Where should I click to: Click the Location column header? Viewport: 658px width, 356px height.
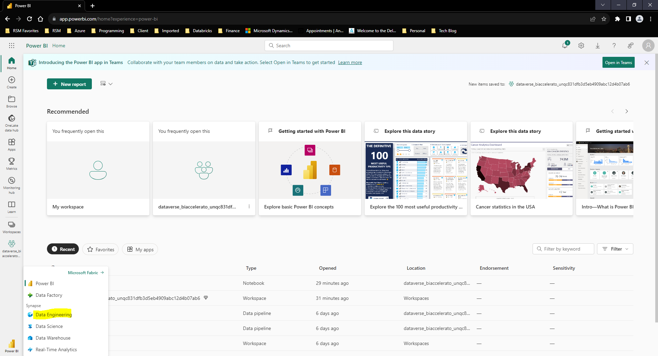(416, 268)
